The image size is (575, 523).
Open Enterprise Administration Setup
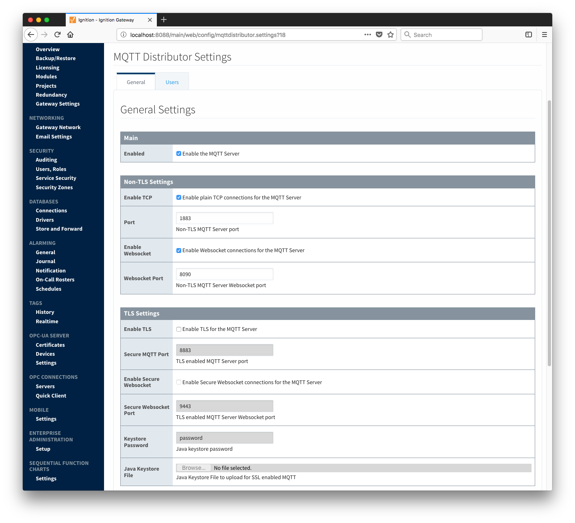(43, 449)
